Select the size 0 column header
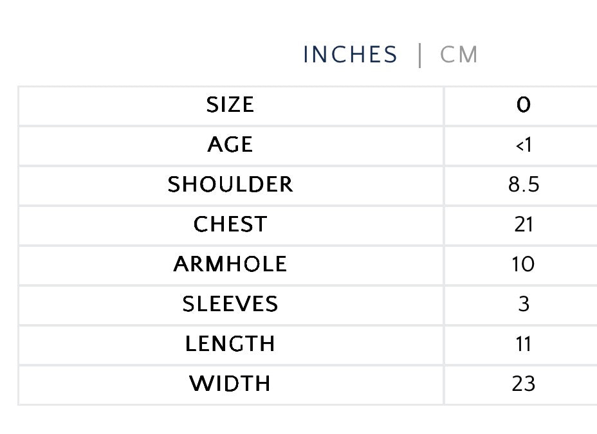 tap(523, 105)
